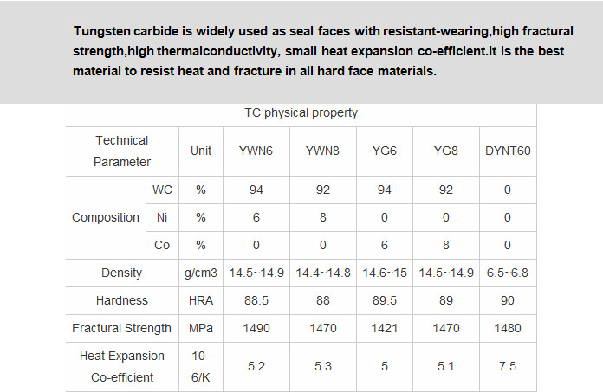This screenshot has width=603, height=392.
Task: Select the "Technical Parameter" header cell
Action: 122,151
